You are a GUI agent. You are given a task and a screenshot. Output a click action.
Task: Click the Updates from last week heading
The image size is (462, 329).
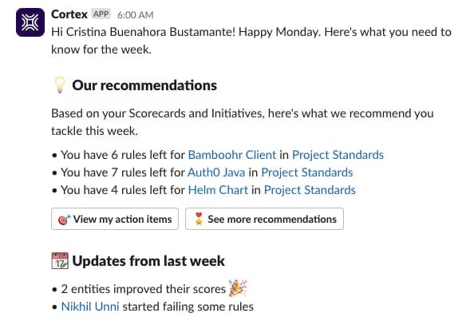pos(148,261)
